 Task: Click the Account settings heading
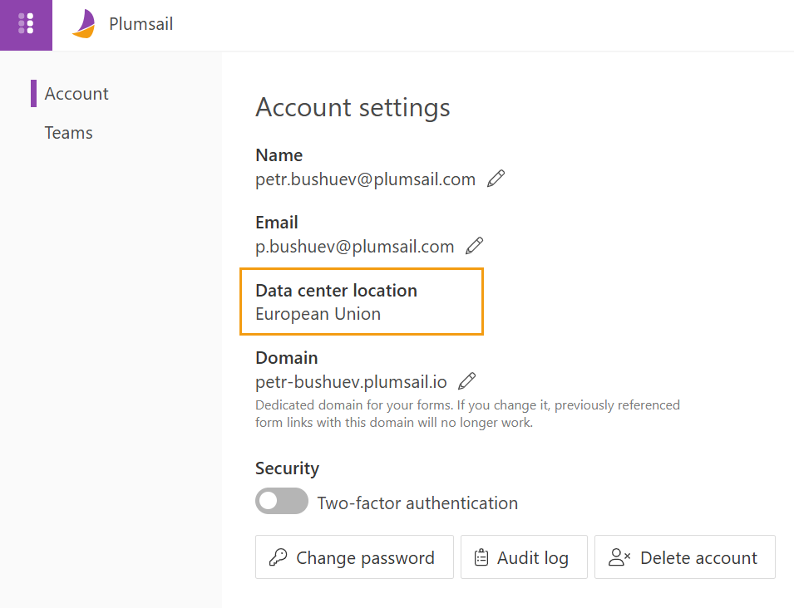(x=353, y=107)
